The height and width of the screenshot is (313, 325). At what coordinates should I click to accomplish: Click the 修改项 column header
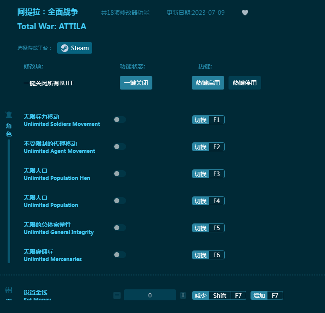pyautogui.click(x=33, y=66)
